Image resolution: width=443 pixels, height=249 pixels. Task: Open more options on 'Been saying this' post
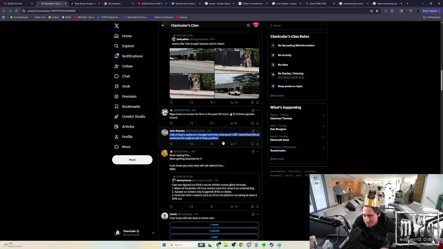[257, 151]
